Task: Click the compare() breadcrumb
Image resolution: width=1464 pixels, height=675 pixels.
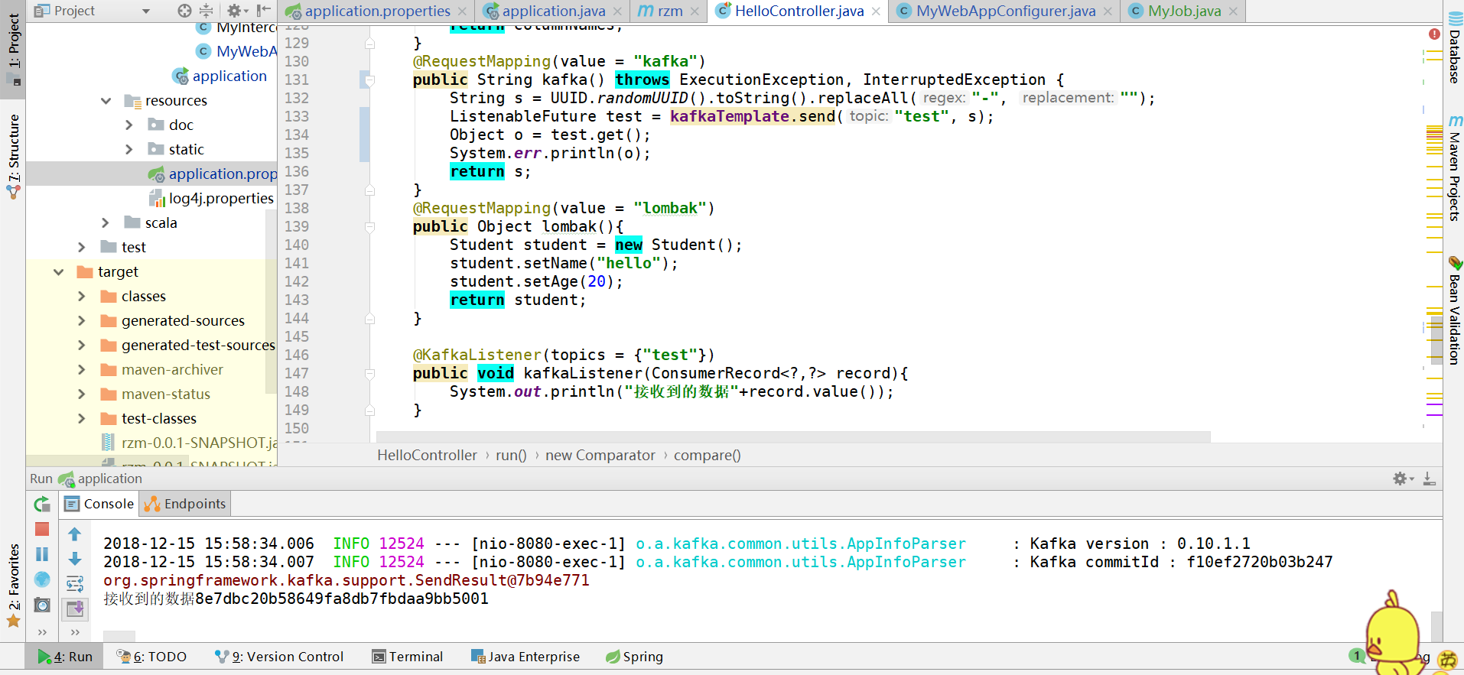Action: (x=707, y=456)
